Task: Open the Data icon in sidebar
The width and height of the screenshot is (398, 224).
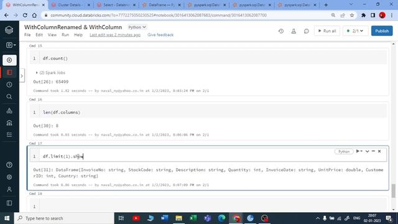Action: click(9, 111)
